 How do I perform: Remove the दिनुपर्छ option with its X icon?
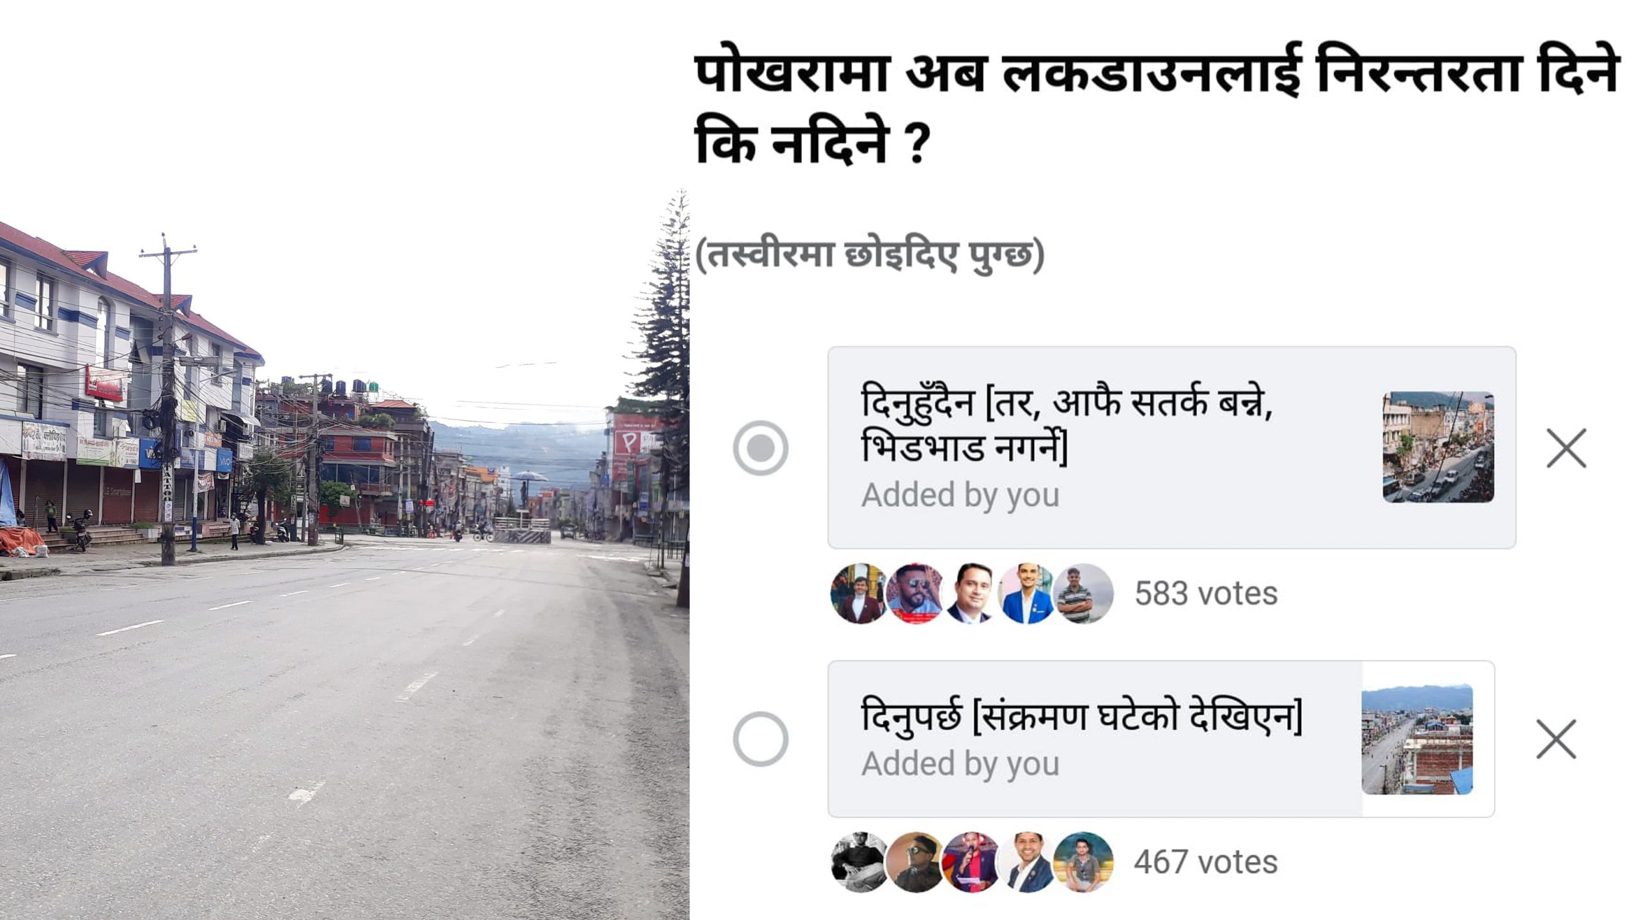1556,739
